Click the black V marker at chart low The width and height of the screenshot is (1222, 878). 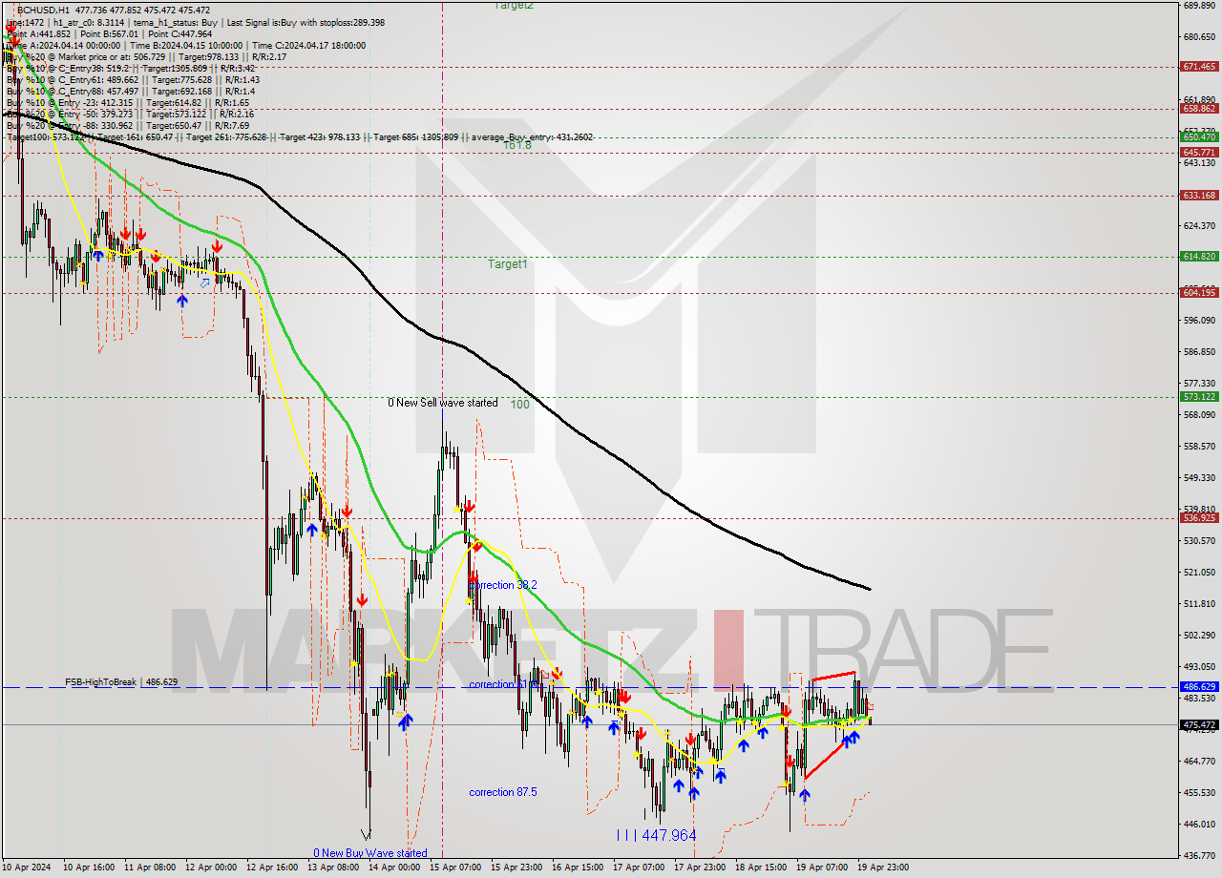(x=366, y=835)
